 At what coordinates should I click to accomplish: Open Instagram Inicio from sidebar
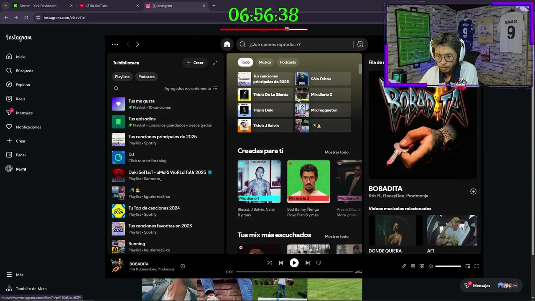tap(16, 57)
